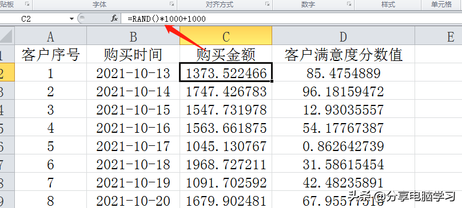The image size is (462, 208).
Task: Select the cell 客户满意度分数值
Action: click(x=343, y=55)
